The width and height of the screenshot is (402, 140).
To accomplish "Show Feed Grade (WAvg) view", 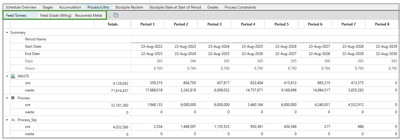I will 56,15.
